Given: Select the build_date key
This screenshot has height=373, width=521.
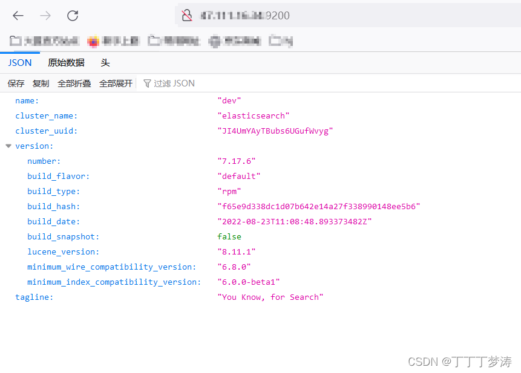Looking at the screenshot, I should click(53, 222).
